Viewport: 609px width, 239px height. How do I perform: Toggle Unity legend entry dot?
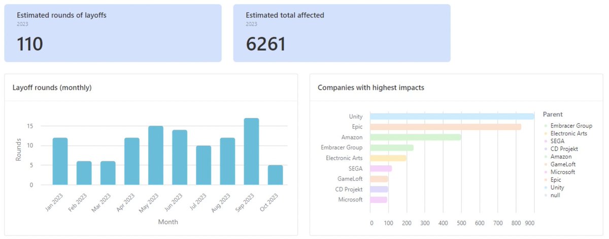[546, 188]
